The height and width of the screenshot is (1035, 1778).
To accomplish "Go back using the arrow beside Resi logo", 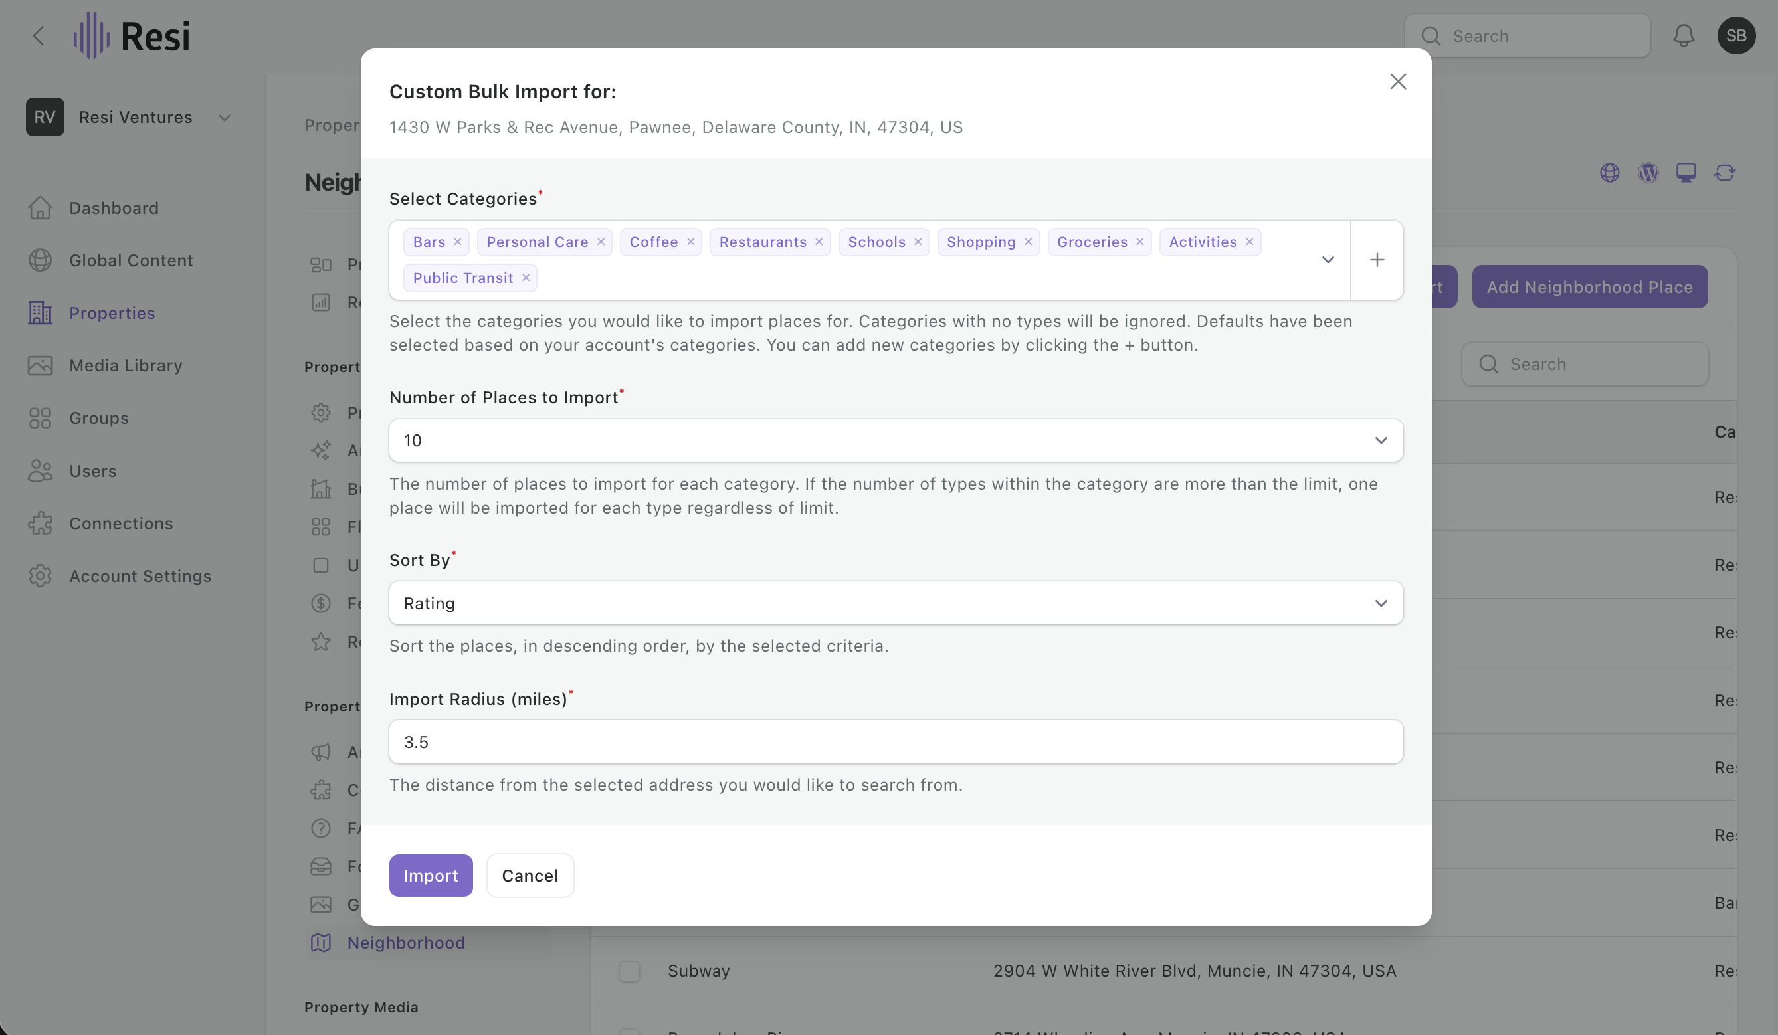I will [39, 35].
